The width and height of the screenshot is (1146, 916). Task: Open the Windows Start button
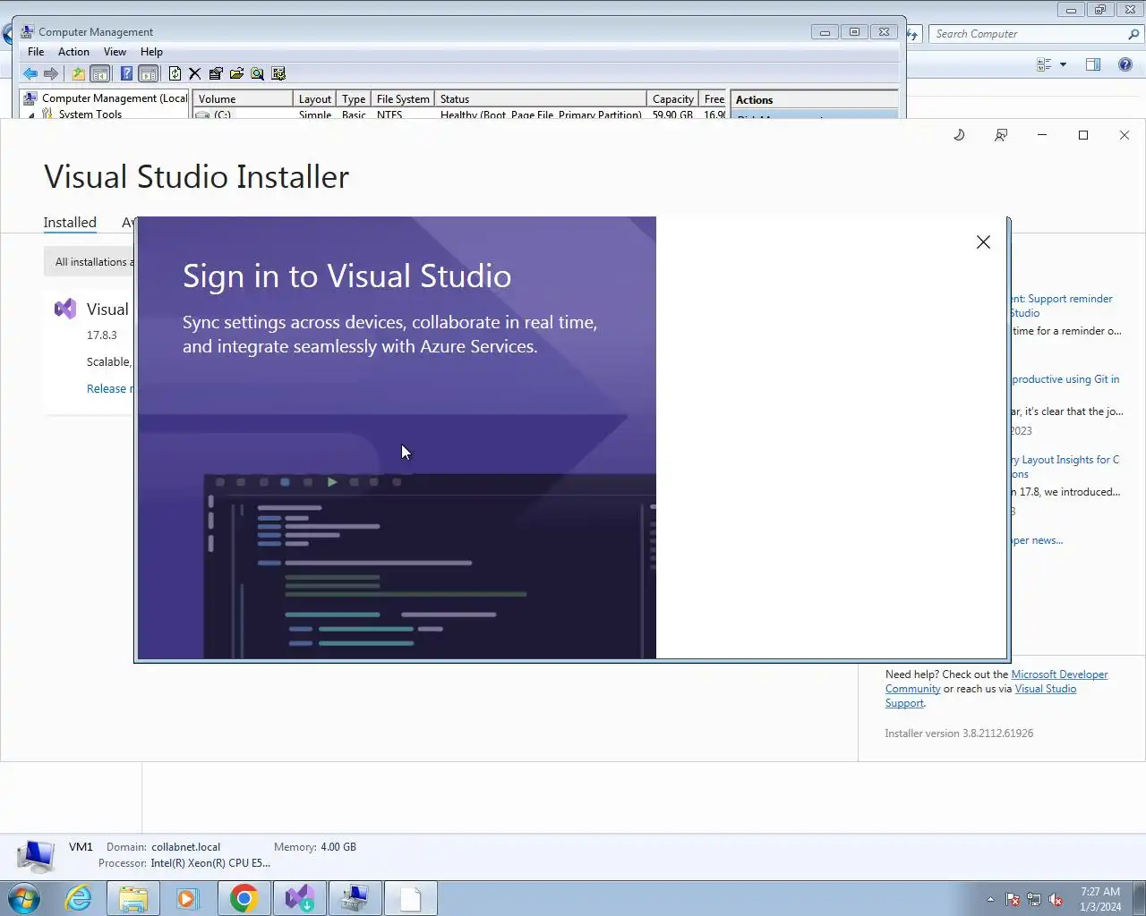[x=24, y=897]
